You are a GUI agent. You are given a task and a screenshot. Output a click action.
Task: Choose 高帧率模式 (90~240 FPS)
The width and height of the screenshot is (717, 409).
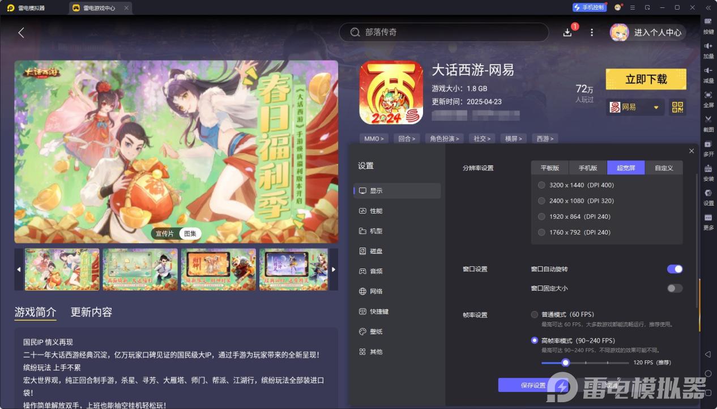(573, 340)
